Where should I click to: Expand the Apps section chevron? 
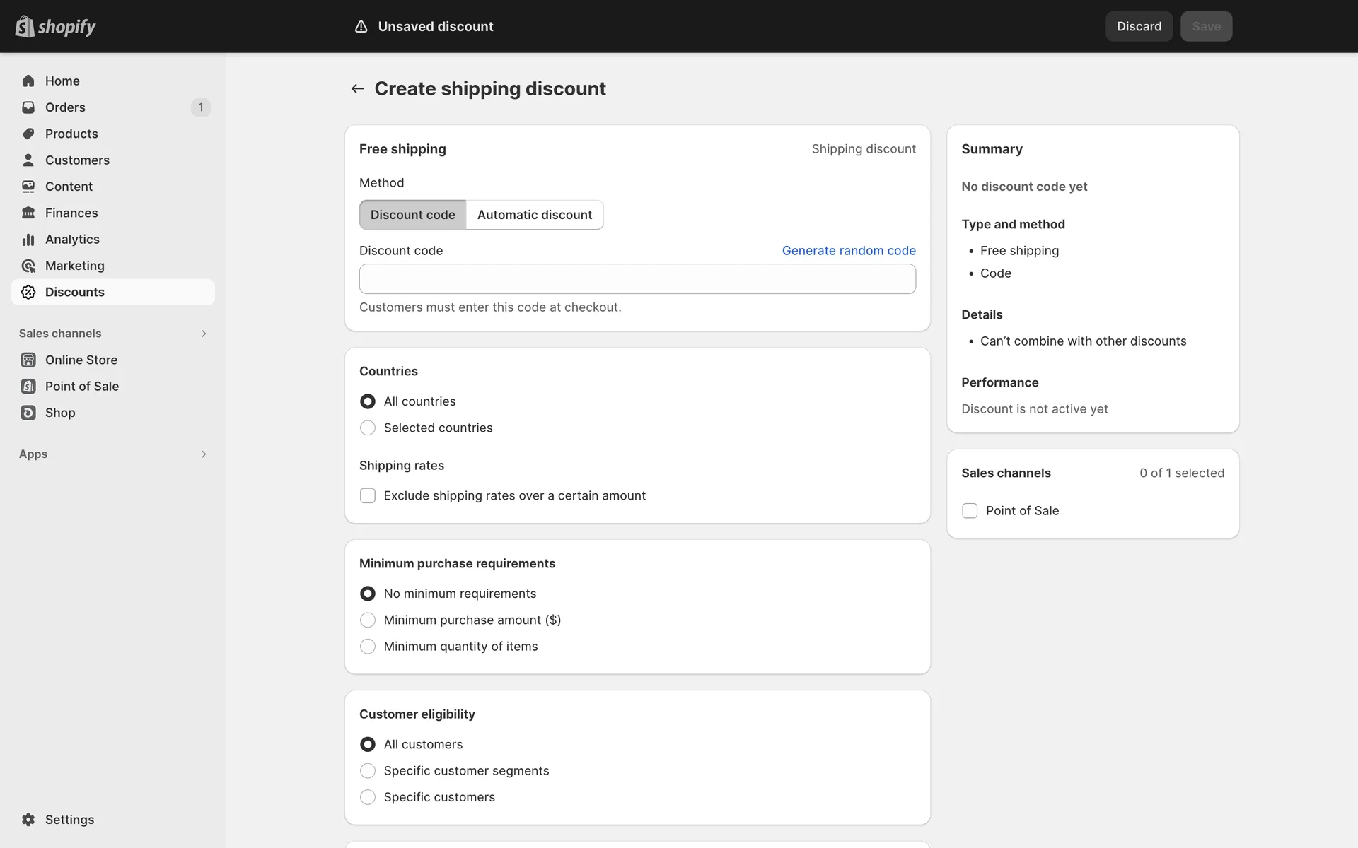pyautogui.click(x=204, y=454)
